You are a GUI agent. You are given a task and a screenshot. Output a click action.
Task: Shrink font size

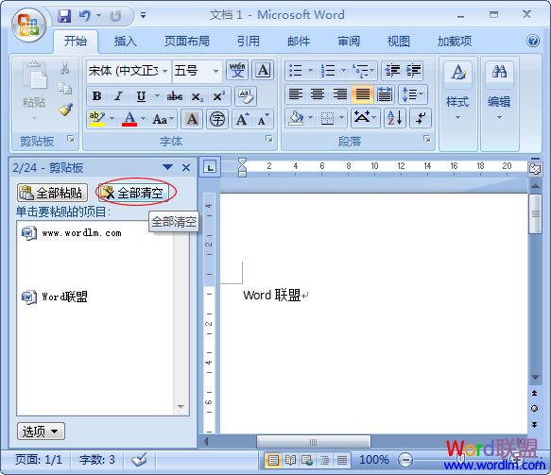coord(263,119)
